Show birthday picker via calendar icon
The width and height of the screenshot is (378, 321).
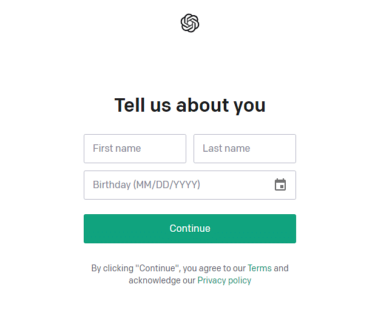(x=280, y=184)
